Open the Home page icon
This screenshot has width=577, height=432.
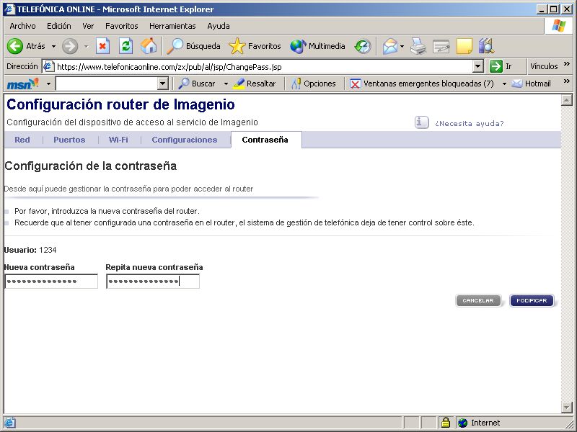pos(149,46)
